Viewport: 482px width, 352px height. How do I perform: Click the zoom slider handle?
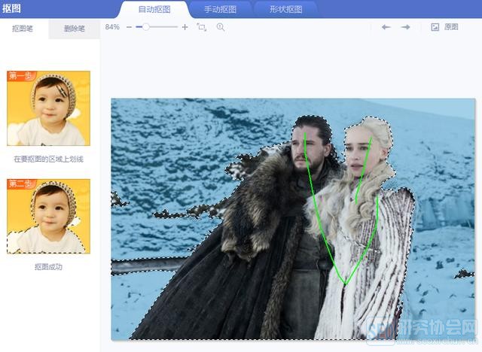pos(145,27)
